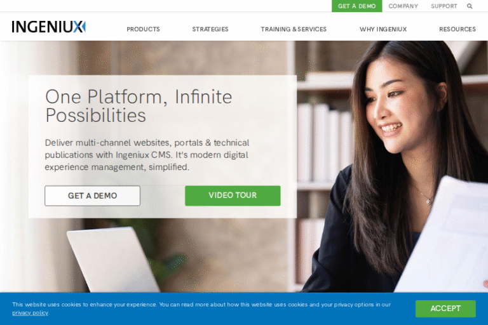Click the blue cookie banner message text

(x=201, y=305)
